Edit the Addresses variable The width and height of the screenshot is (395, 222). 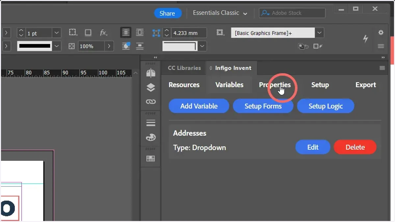point(313,147)
